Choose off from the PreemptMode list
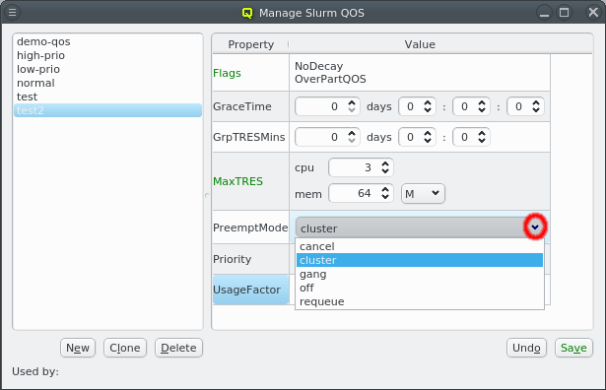The width and height of the screenshot is (606, 390). [x=420, y=288]
